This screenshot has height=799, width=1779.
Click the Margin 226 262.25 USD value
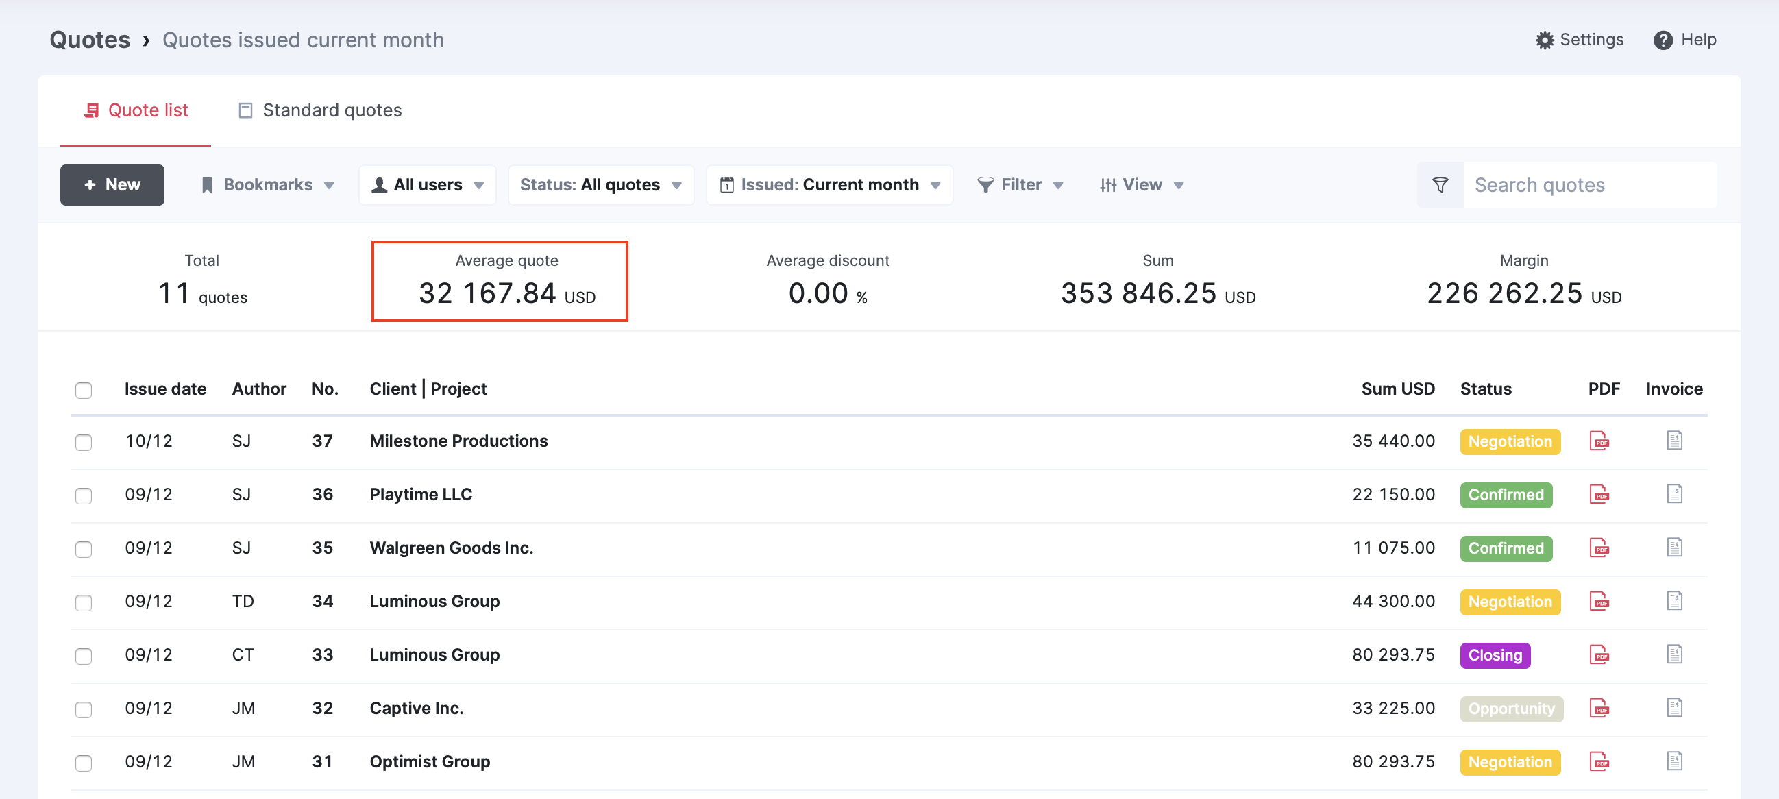(x=1524, y=293)
